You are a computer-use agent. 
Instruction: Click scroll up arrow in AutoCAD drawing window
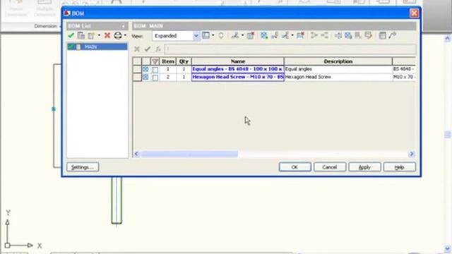click(x=448, y=38)
